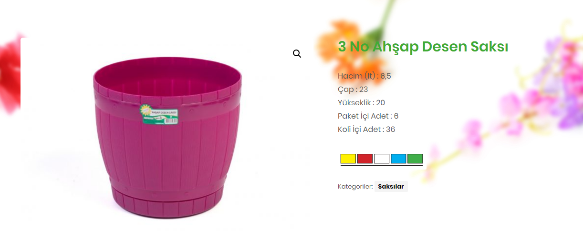Image resolution: width=583 pixels, height=231 pixels.
Task: Click the 'Paket İçi Adet : 6' line
Action: [368, 116]
